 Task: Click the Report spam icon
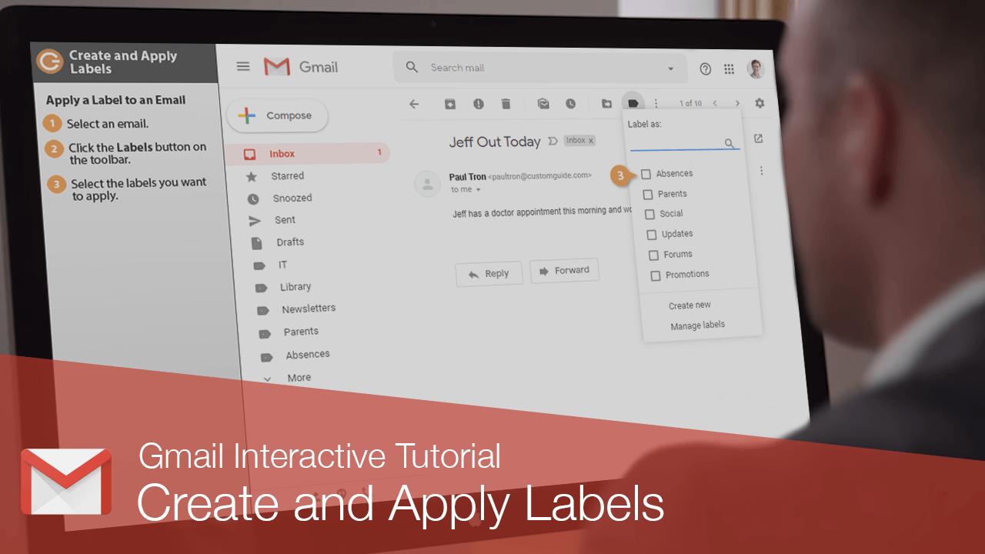tap(478, 103)
